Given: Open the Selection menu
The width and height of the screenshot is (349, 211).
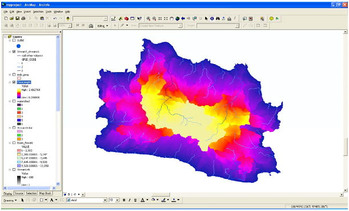Looking at the screenshot, I should [38, 11].
